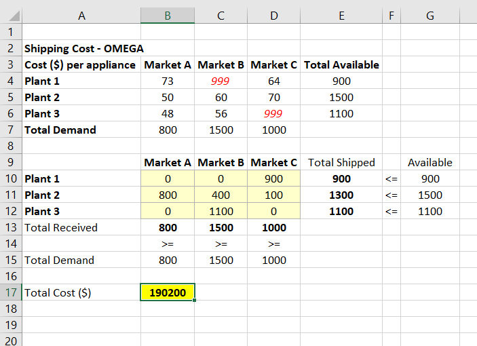Viewport: 477px width, 346px height.
Task: Select yellow cell with 100 in row 11
Action: click(x=274, y=195)
